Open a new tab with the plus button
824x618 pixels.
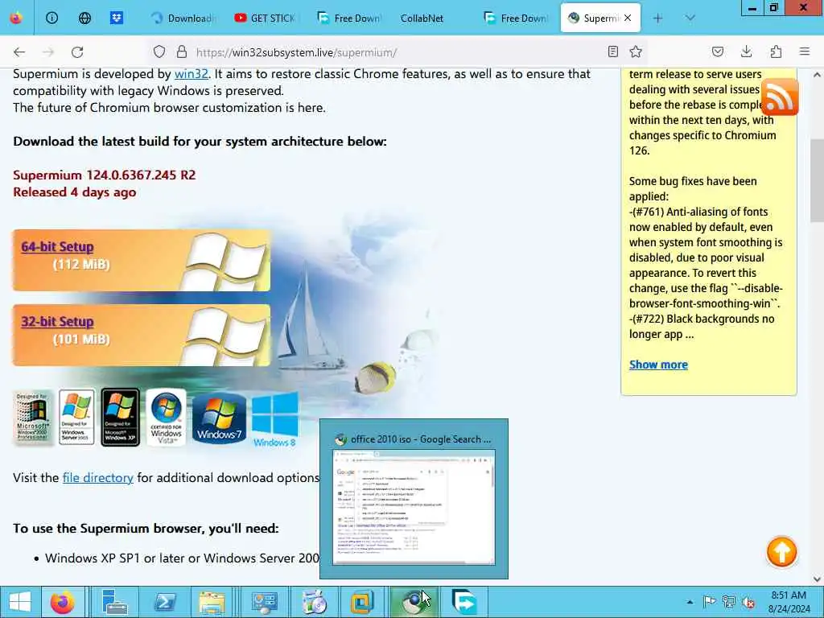click(x=657, y=19)
